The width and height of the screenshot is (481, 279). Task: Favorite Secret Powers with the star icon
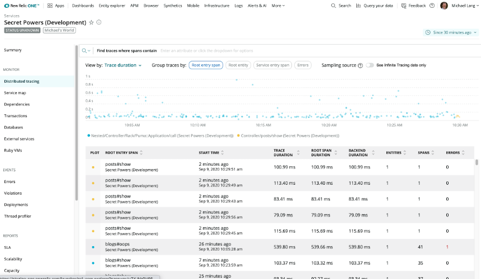click(91, 22)
